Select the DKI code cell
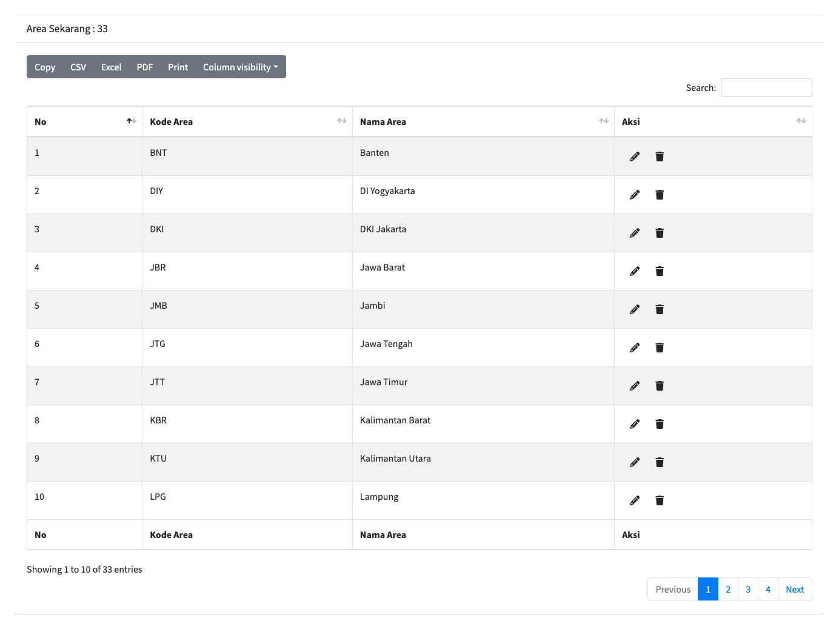 (247, 233)
